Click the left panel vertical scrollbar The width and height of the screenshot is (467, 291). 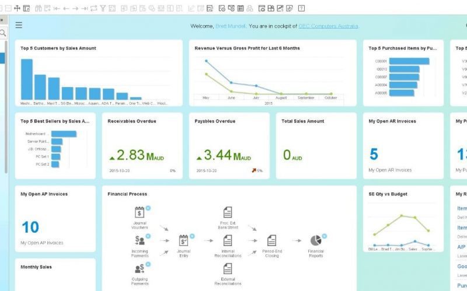coord(6,107)
